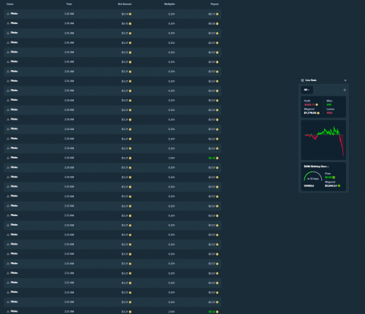Open the Plinko link in the first row
The image size is (365, 314).
click(14, 14)
